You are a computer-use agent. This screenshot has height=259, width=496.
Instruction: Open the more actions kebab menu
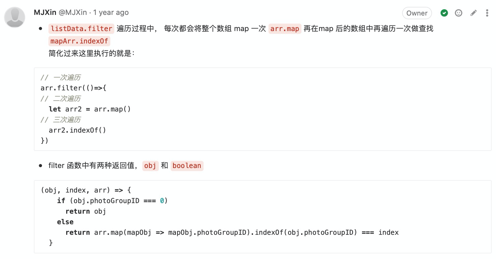[x=487, y=13]
